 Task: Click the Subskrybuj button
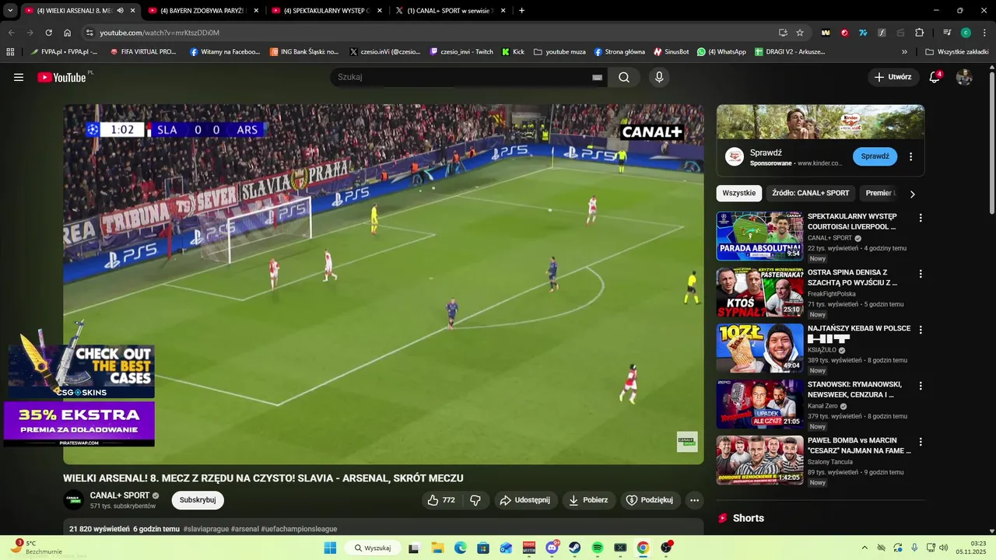[198, 500]
